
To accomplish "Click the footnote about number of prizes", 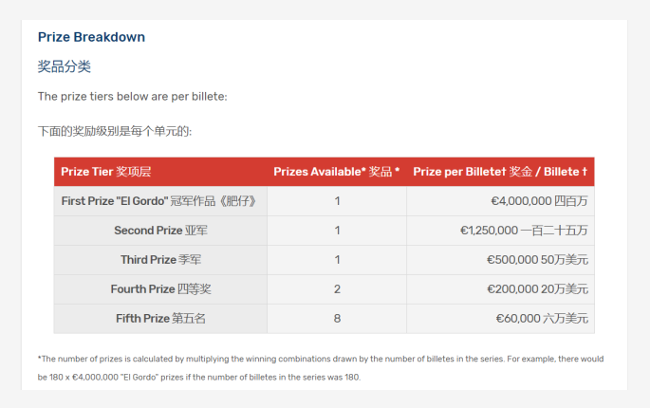I will tap(321, 368).
